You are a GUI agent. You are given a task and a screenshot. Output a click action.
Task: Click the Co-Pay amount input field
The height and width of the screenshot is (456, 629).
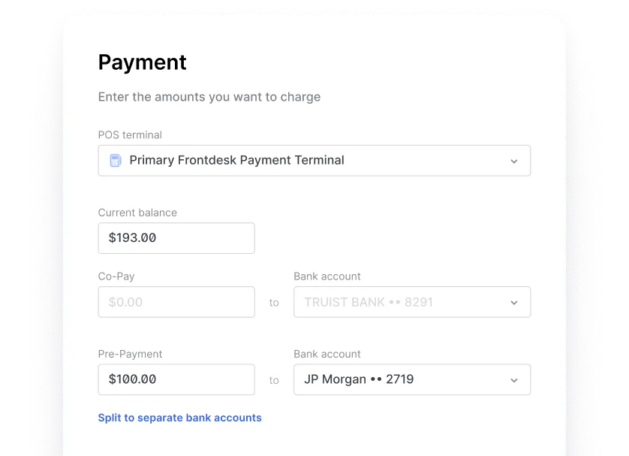coord(176,302)
